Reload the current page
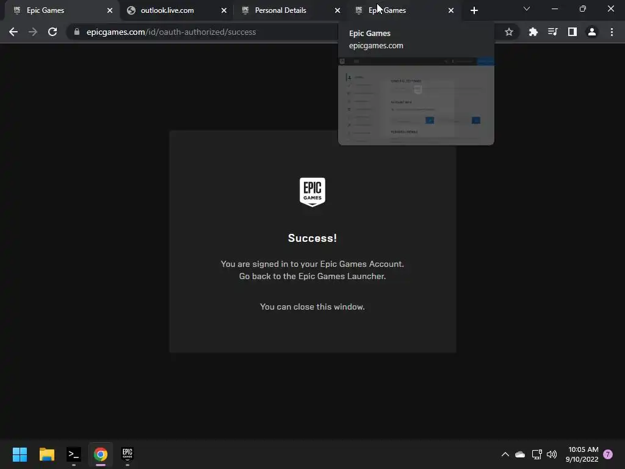The width and height of the screenshot is (625, 469). point(52,32)
